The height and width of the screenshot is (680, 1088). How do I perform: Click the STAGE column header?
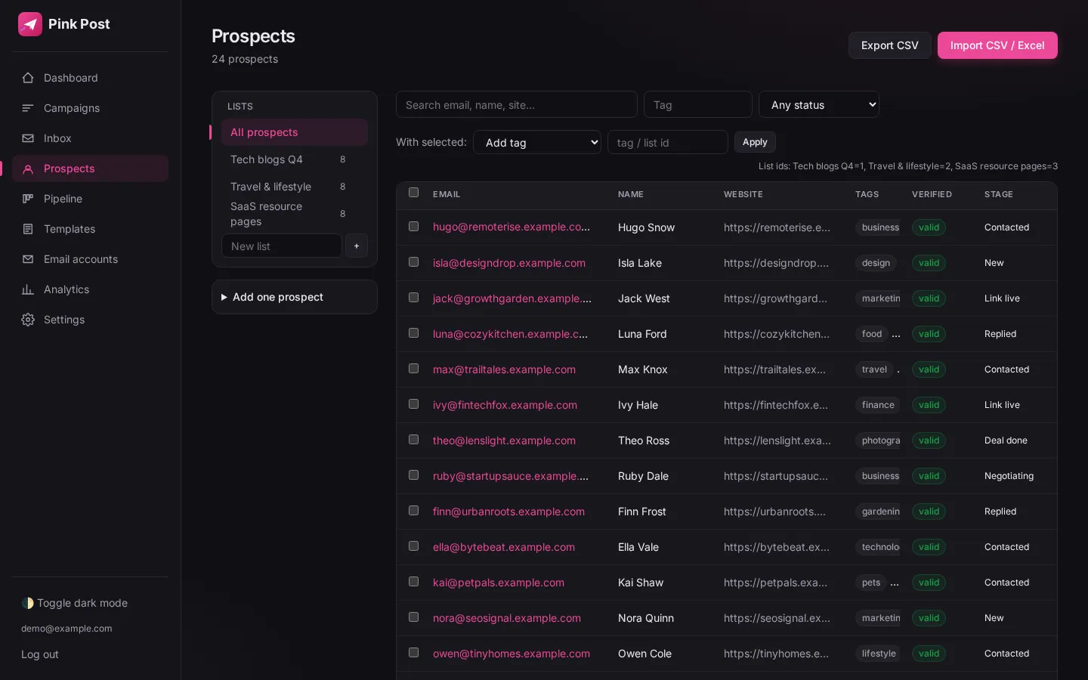point(998,194)
